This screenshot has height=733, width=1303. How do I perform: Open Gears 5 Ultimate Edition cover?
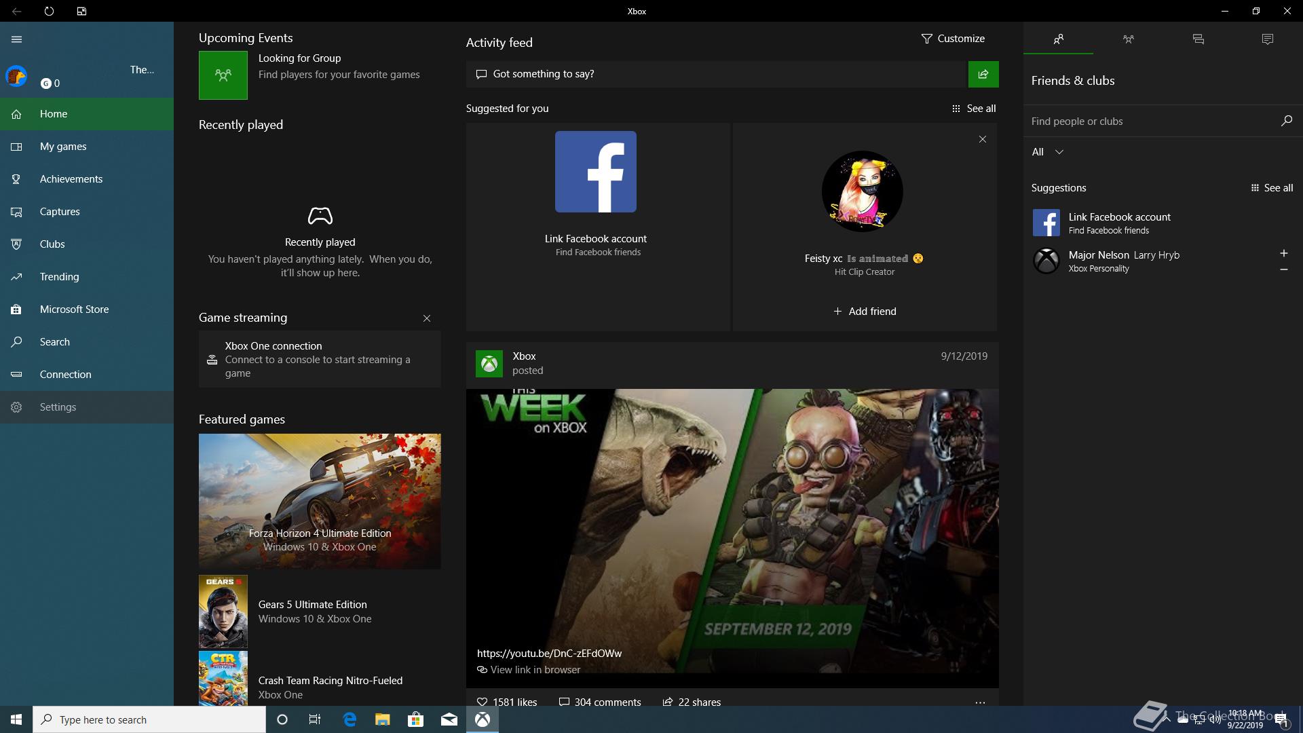(x=223, y=612)
